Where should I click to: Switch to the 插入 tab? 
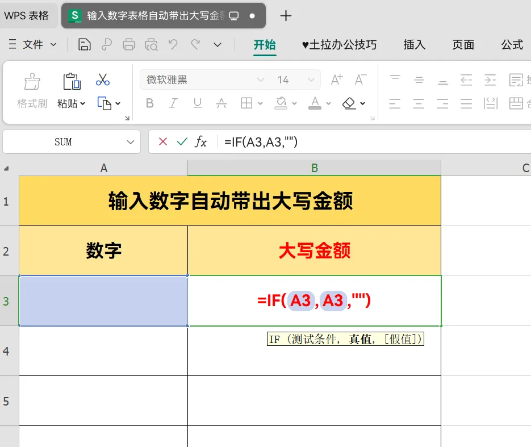point(414,44)
